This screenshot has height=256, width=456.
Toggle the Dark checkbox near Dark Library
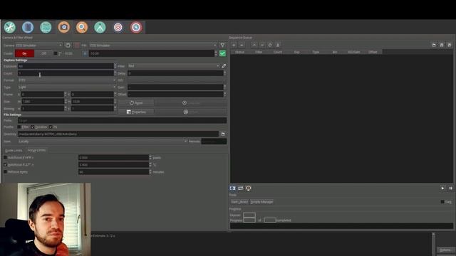(442, 202)
